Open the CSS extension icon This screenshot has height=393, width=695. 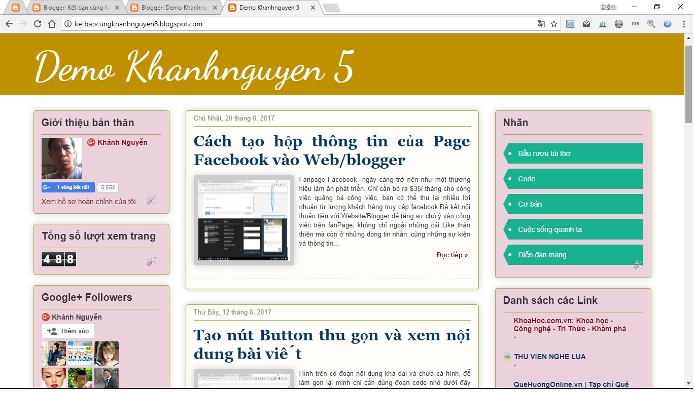click(635, 24)
